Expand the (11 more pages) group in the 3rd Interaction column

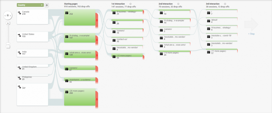[x=221, y=52]
